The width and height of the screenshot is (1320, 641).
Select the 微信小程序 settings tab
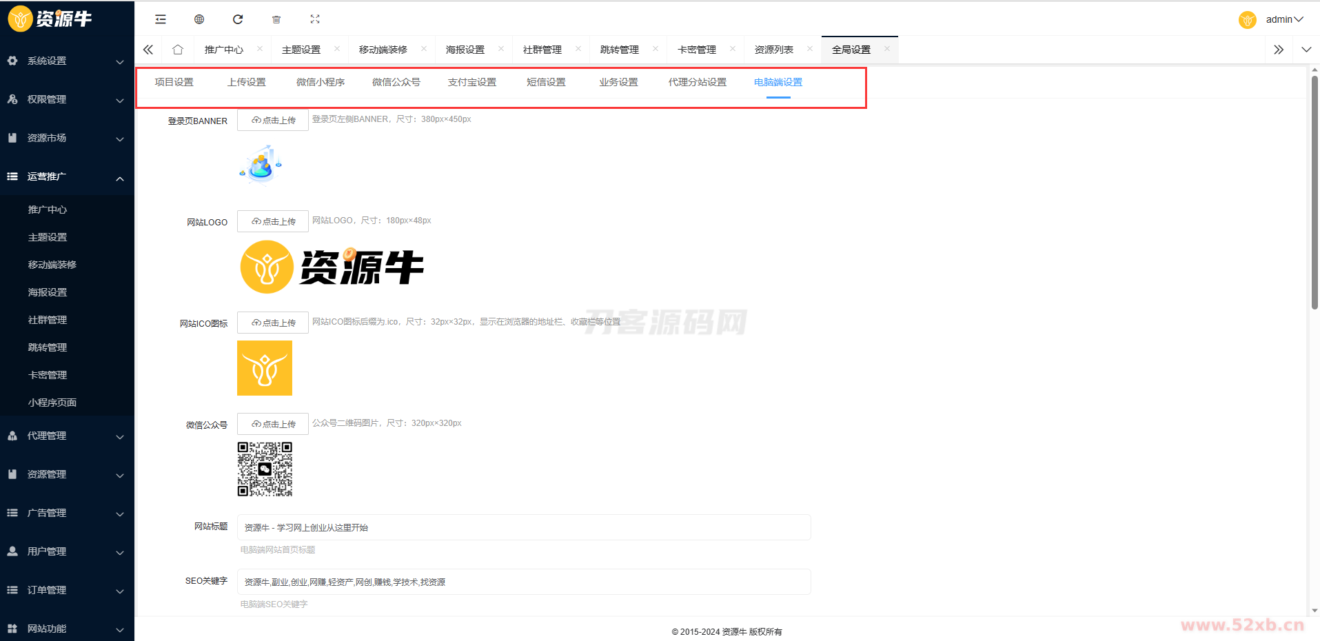pyautogui.click(x=321, y=82)
